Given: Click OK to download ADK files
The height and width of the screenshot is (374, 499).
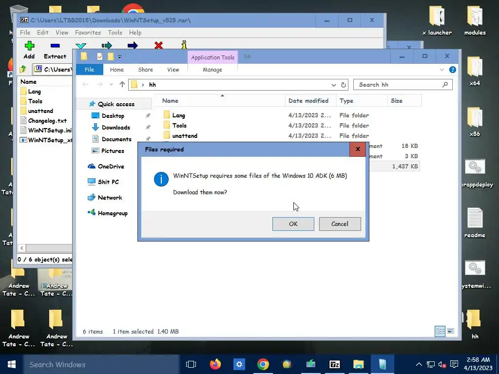Looking at the screenshot, I should (293, 224).
